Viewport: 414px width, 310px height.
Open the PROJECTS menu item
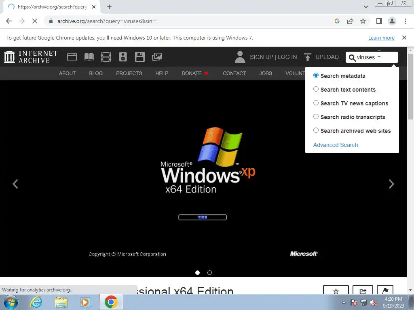point(129,73)
